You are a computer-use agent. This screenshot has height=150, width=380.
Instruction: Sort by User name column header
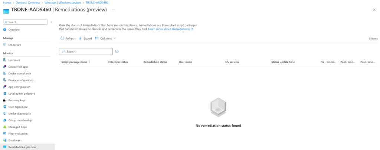(186, 62)
